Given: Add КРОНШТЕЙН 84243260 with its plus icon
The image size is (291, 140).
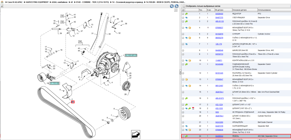Looking at the screenshot, I should click(x=183, y=122).
